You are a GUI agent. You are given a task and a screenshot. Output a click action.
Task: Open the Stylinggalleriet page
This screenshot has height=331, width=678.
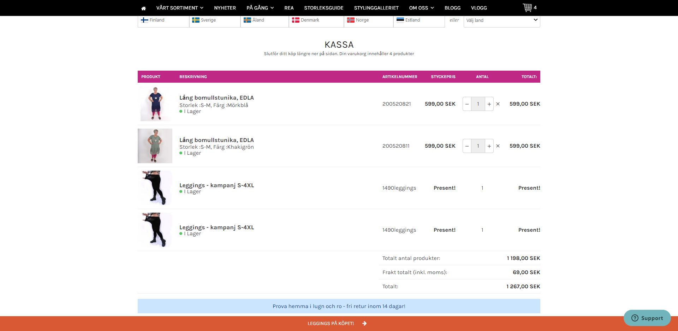point(376,8)
